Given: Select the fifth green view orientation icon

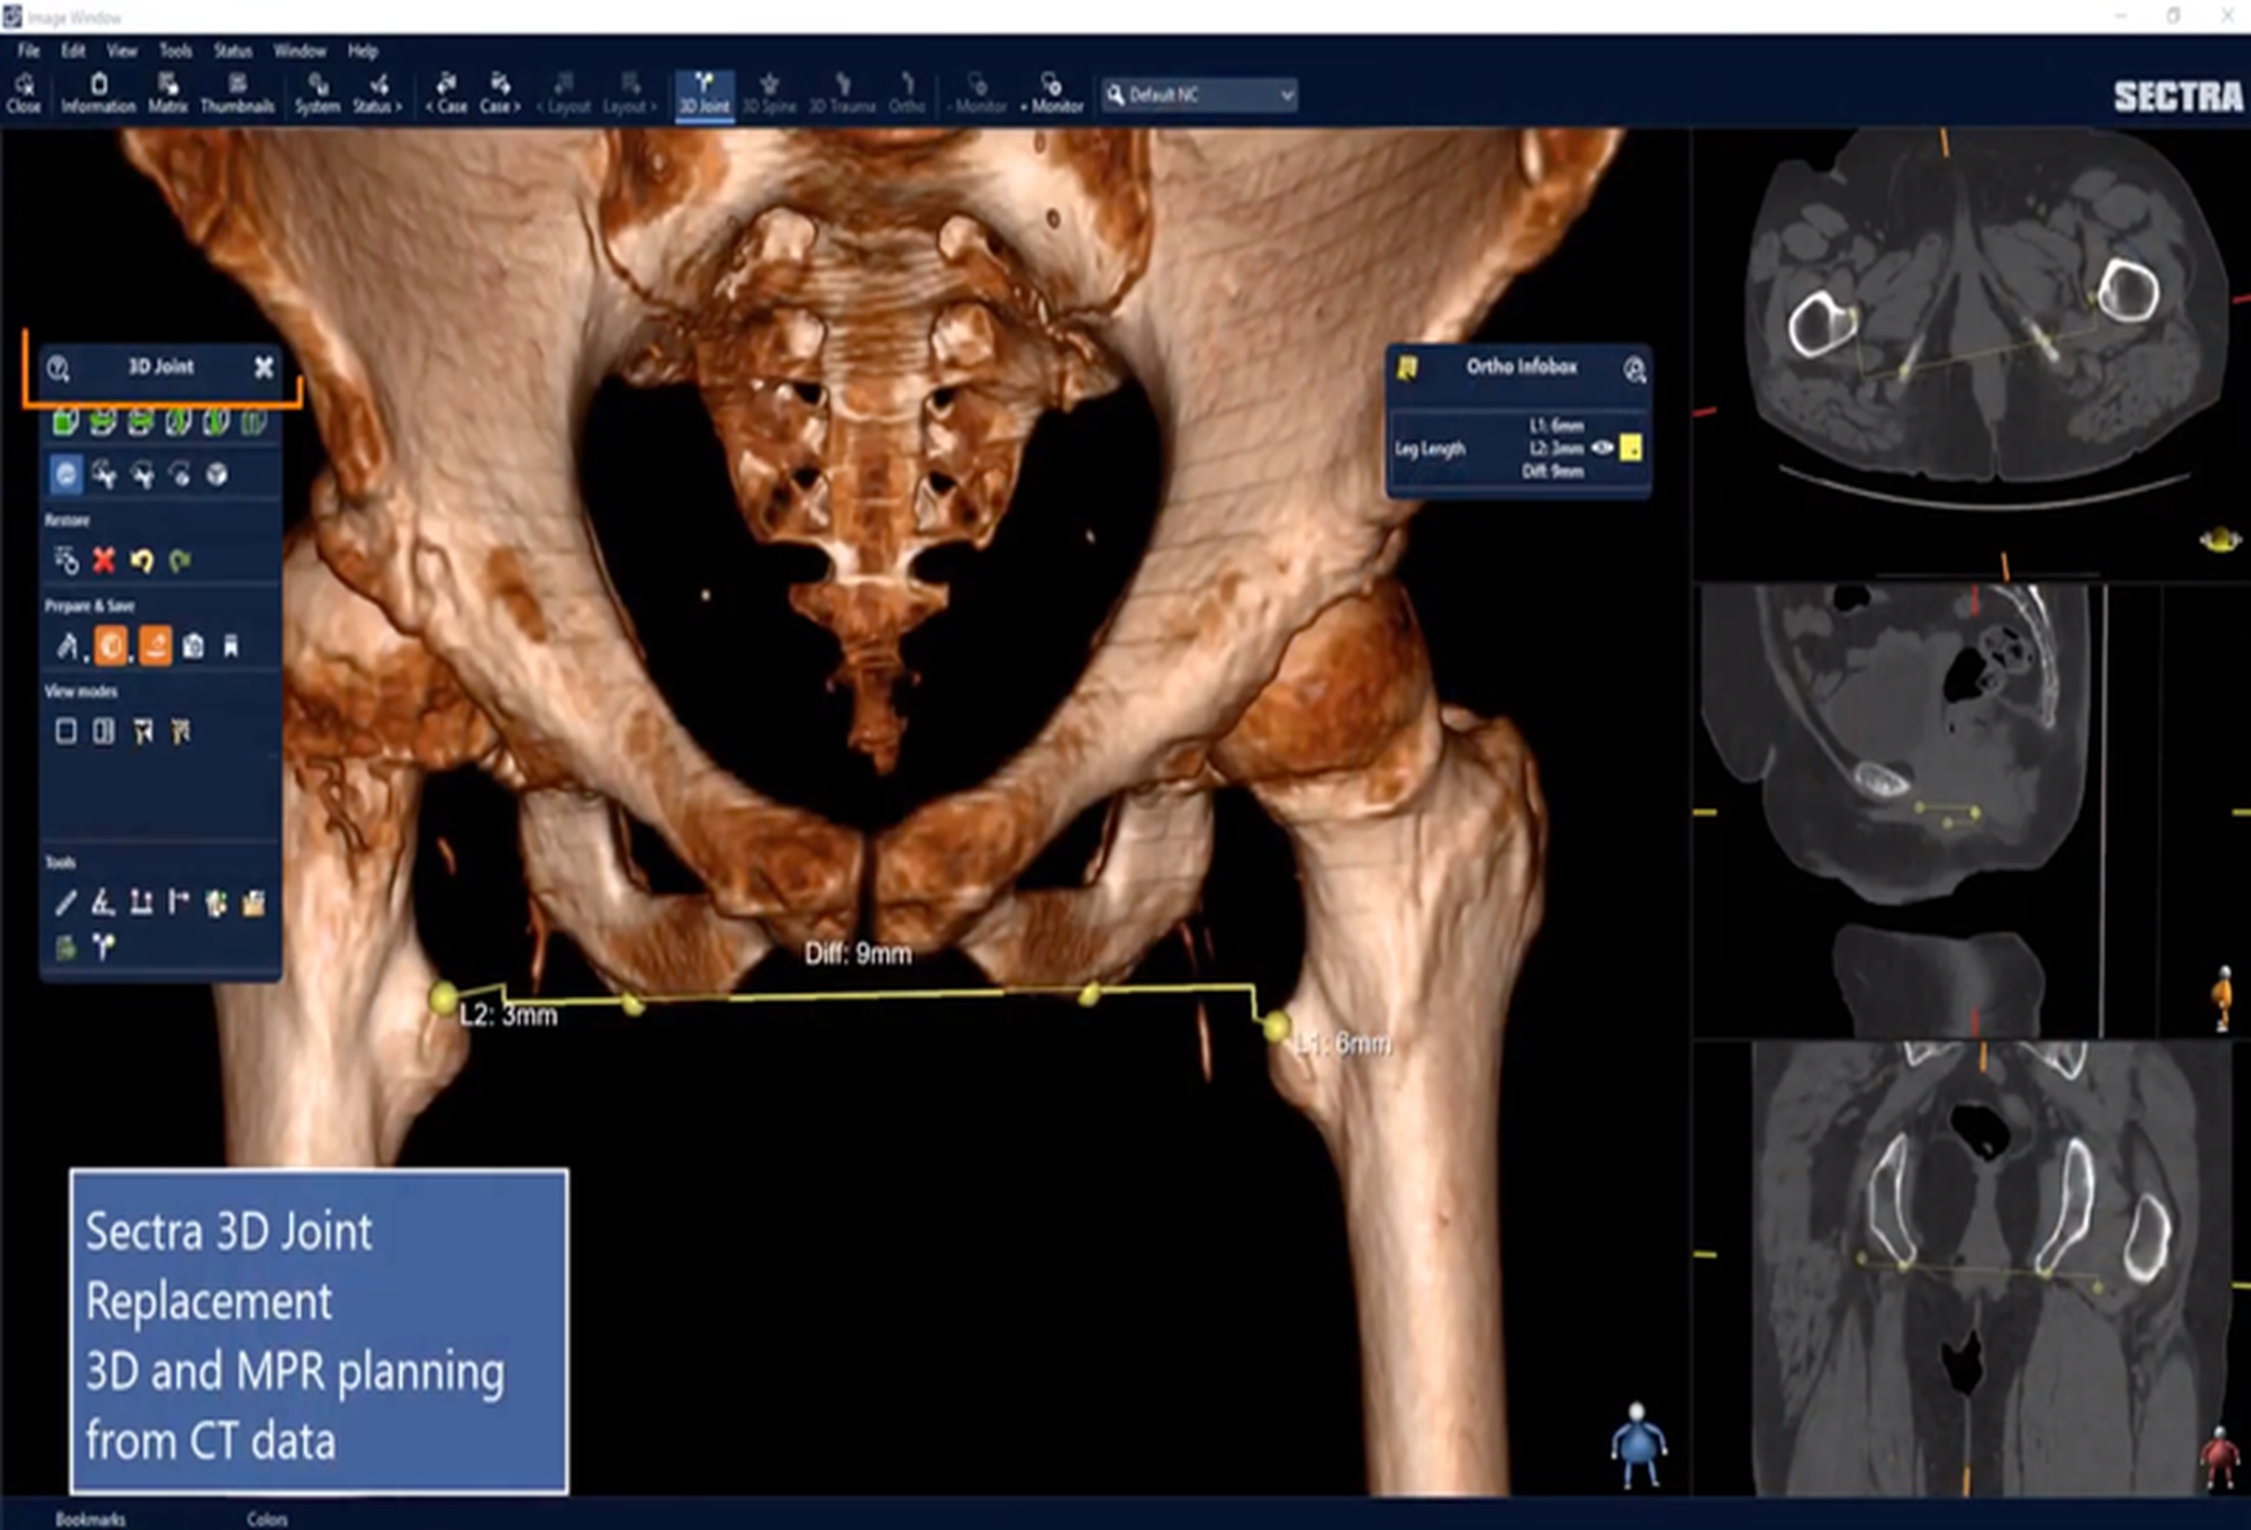Looking at the screenshot, I should pos(216,421).
